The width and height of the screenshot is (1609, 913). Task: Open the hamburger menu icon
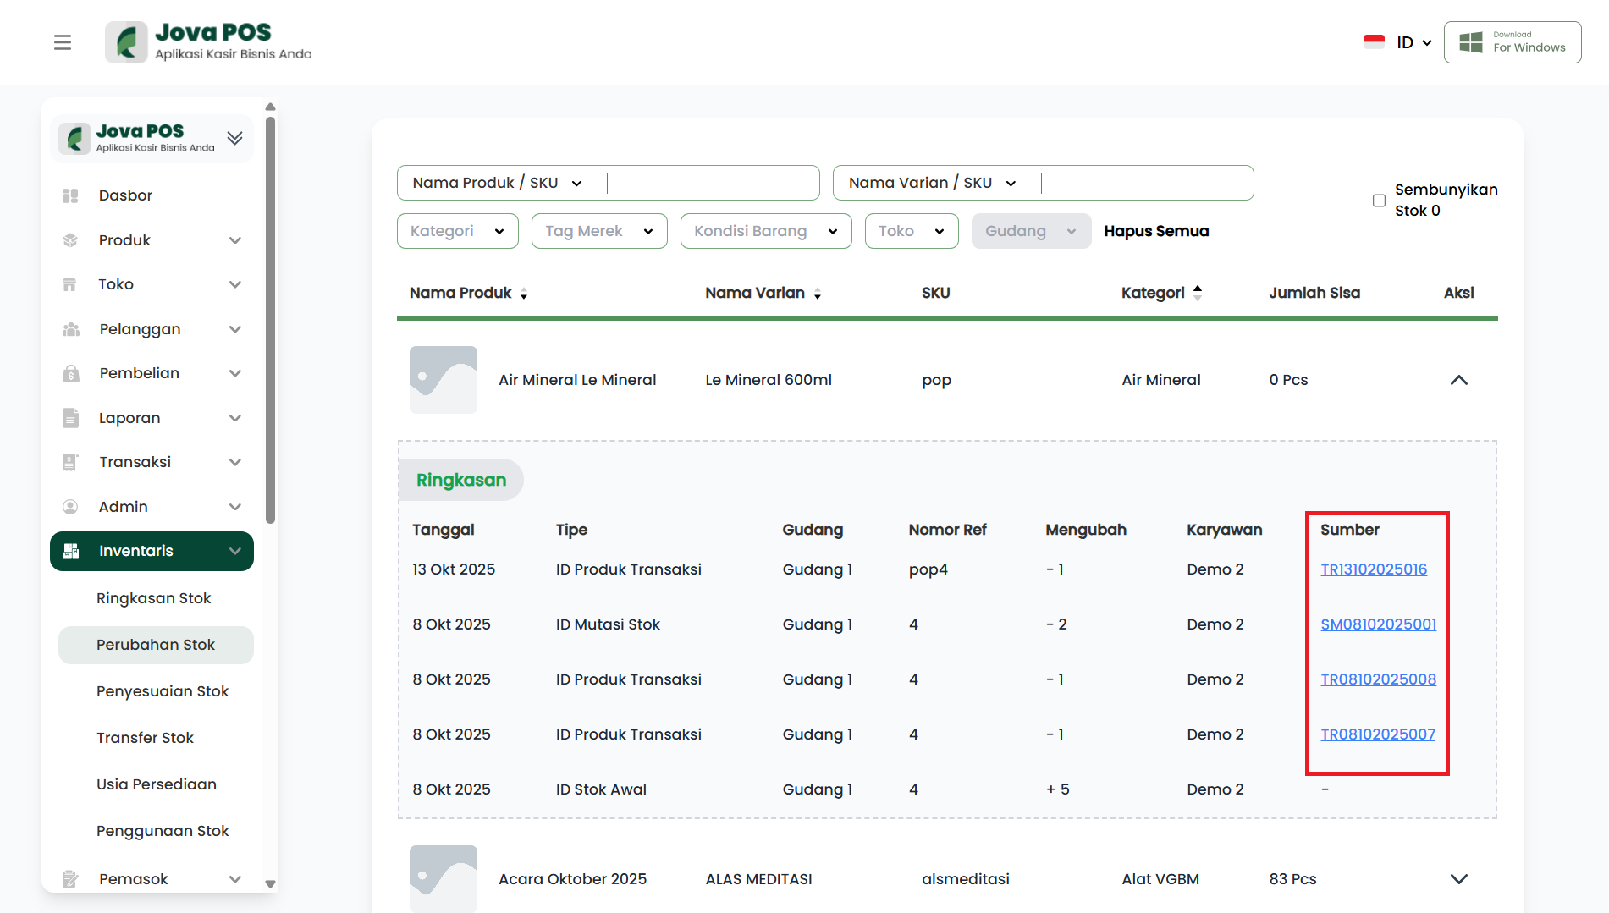click(63, 42)
